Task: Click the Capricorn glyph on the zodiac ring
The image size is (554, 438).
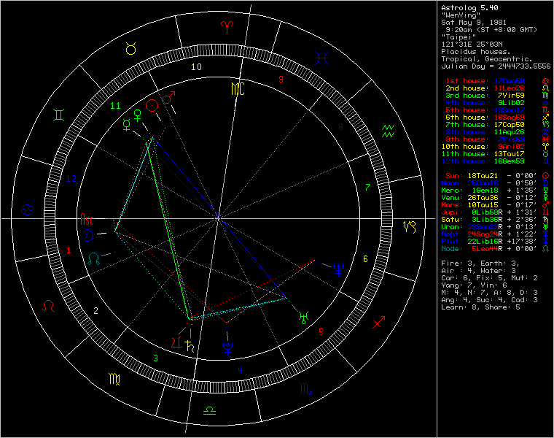Action: (413, 226)
